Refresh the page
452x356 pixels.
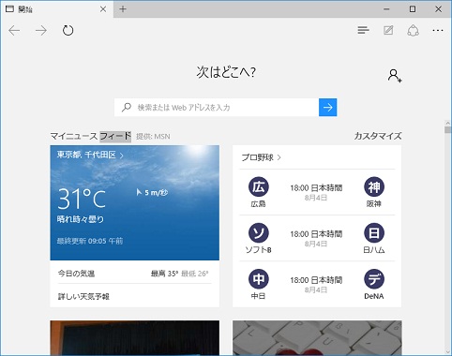point(68,30)
